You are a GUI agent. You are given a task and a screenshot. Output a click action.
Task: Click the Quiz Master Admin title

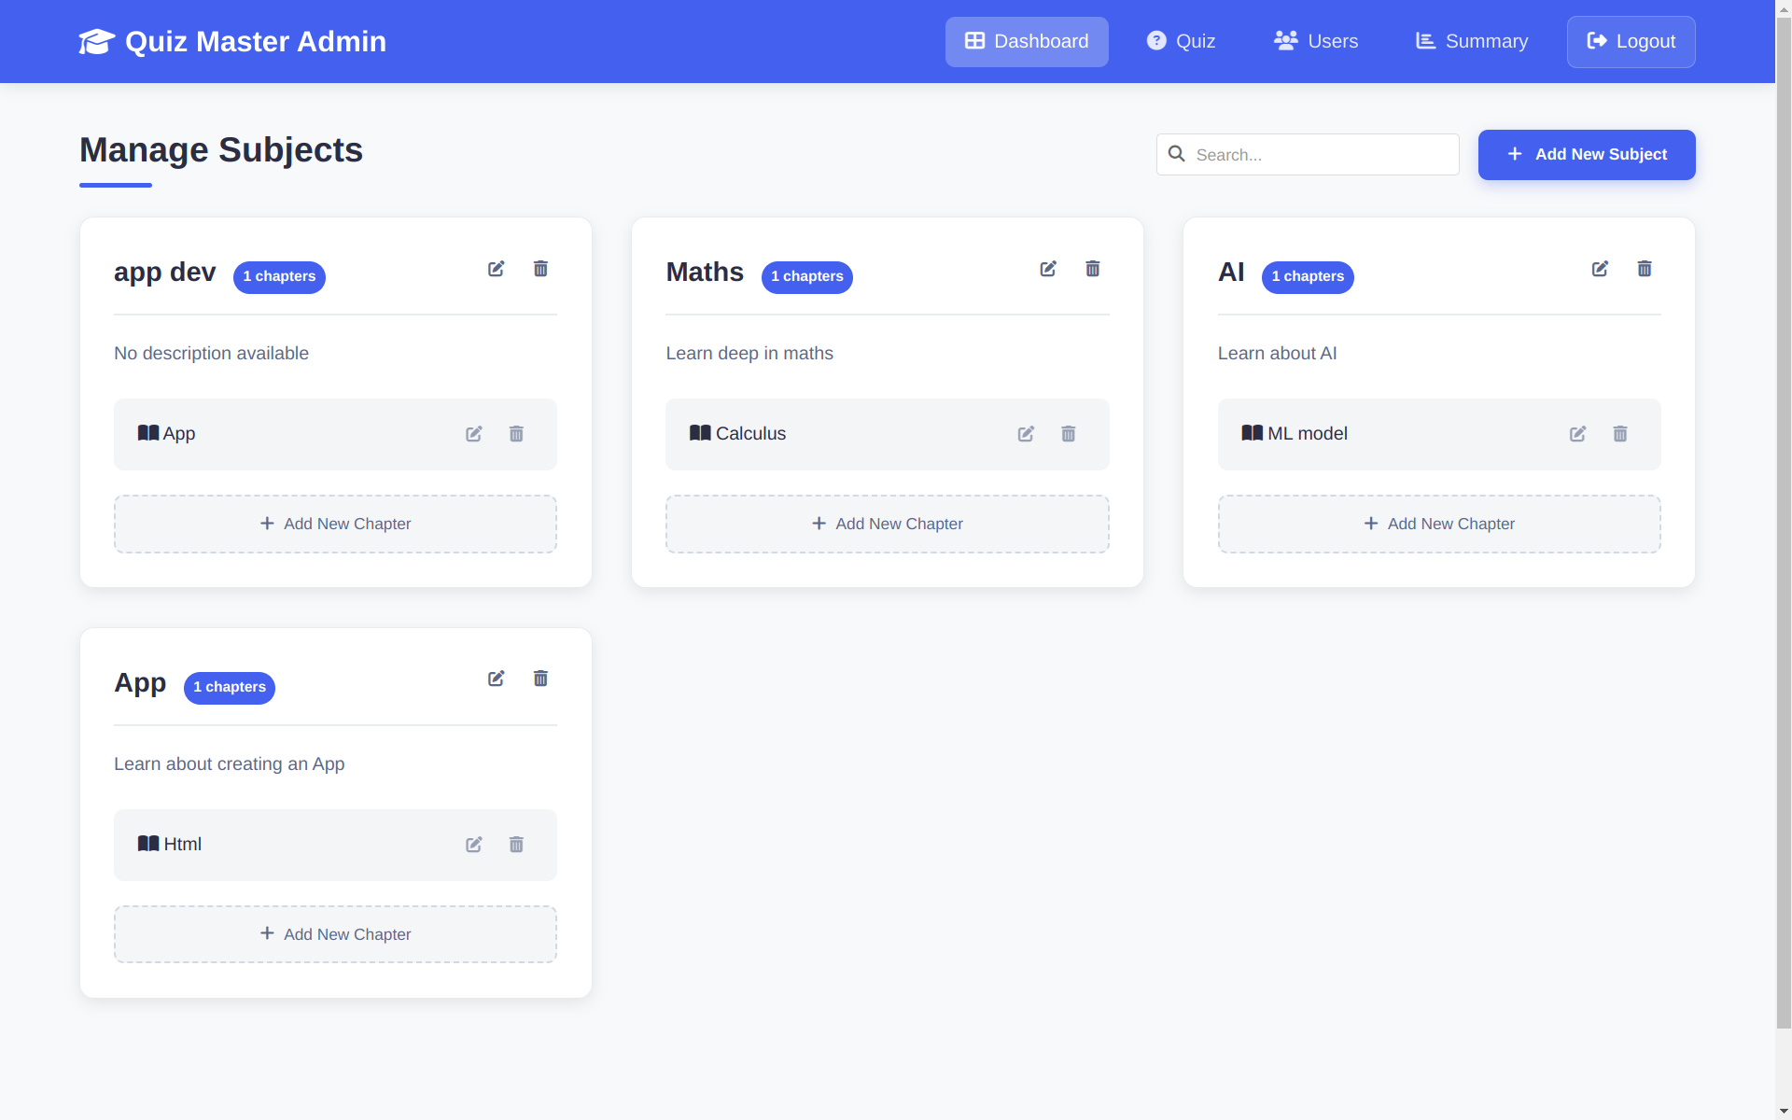[x=256, y=42]
